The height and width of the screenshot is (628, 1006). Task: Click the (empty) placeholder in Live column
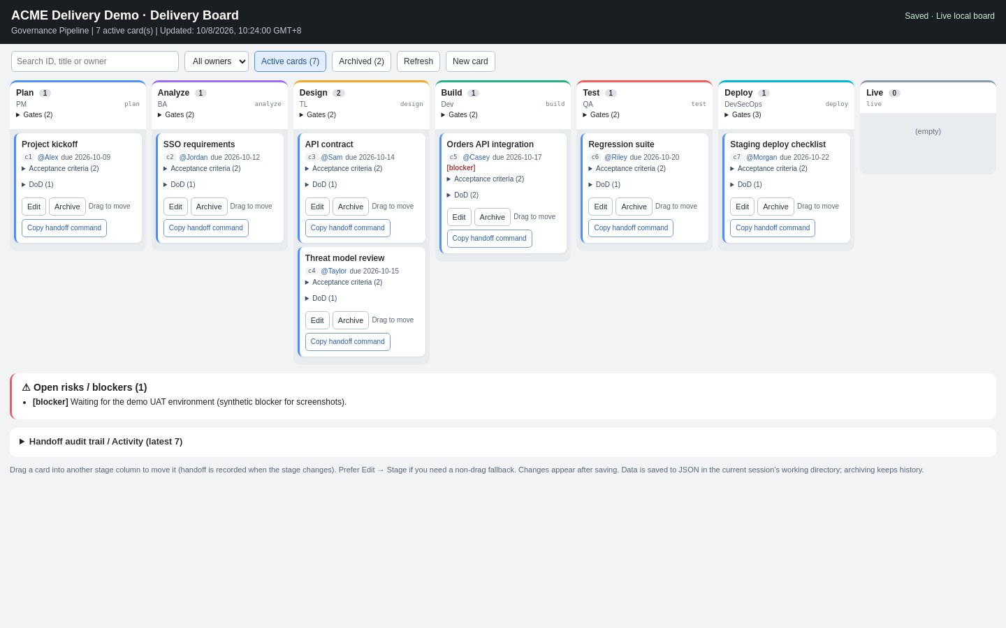click(928, 131)
